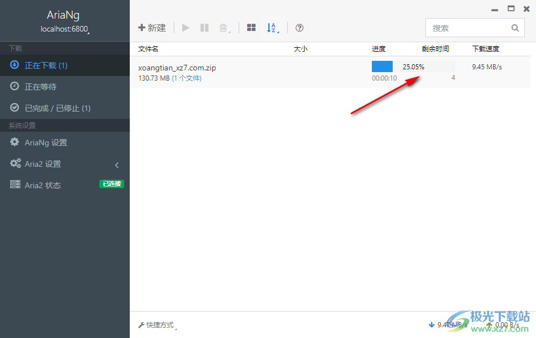Click the global upload speed indicator
This screenshot has height=338, width=536.
pos(503,324)
